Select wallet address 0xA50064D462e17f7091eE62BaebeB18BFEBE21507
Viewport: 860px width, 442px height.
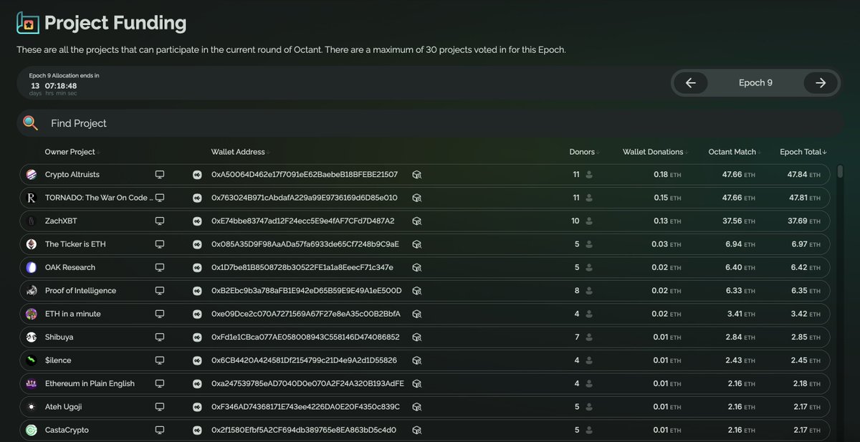305,175
